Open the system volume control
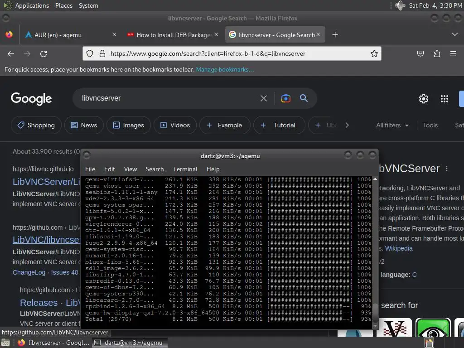The height and width of the screenshot is (348, 464). coord(400,5)
